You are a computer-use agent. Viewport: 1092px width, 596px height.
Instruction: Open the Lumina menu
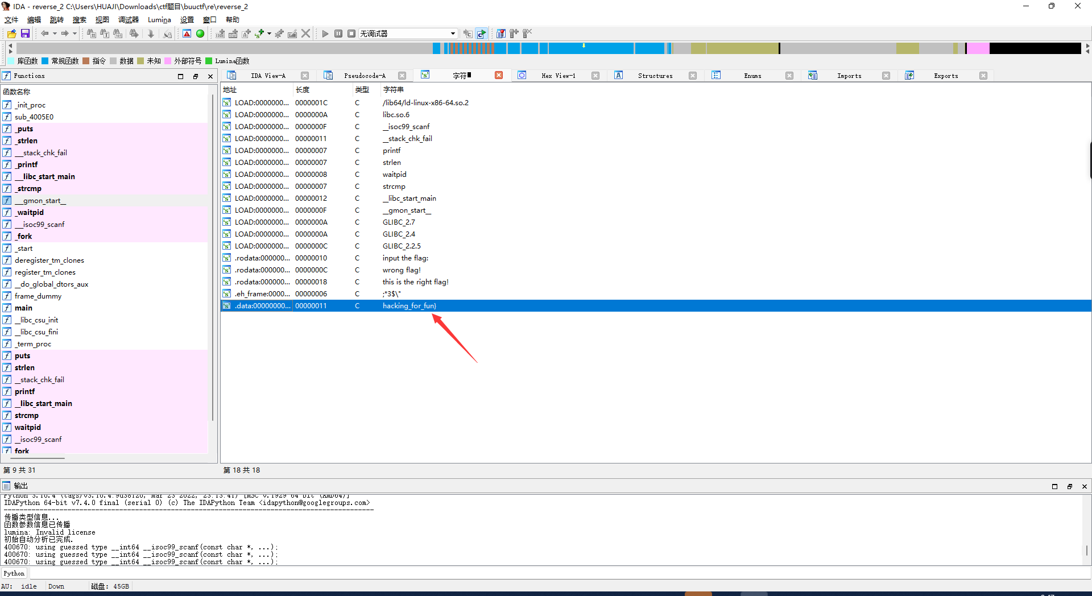point(159,19)
